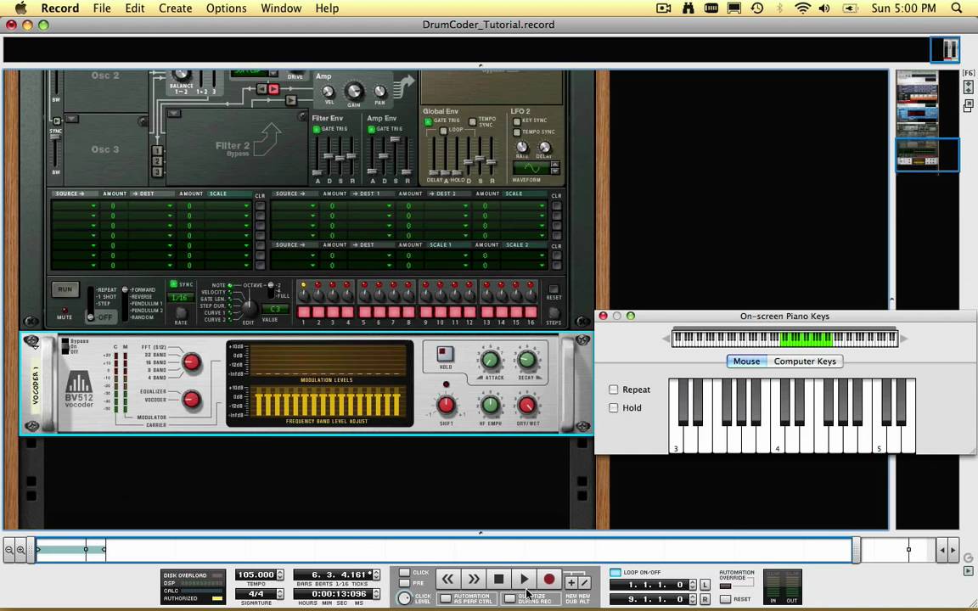Click the vocoder Attack knob

490,360
